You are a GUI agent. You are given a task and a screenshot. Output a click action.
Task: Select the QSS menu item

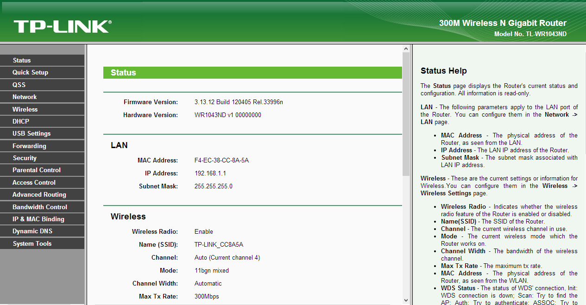pyautogui.click(x=42, y=85)
